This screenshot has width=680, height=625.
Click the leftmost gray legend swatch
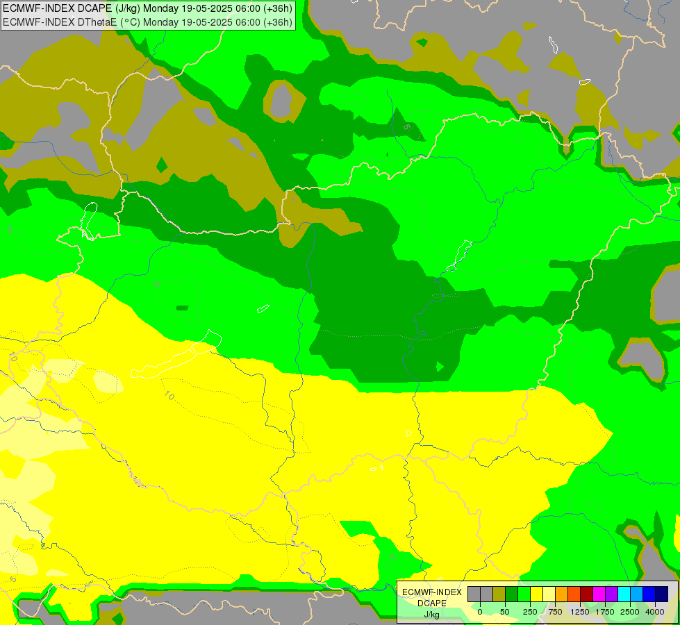point(474,594)
